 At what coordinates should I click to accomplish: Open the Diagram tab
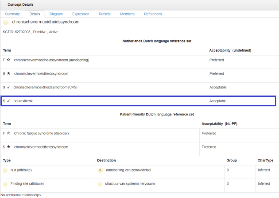tap(56, 14)
